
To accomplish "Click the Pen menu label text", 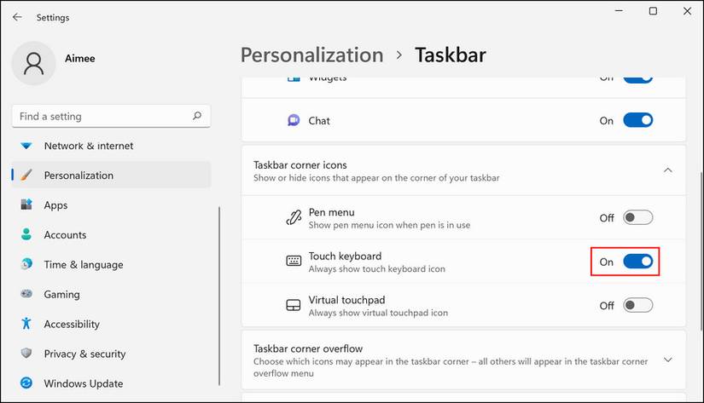I will pos(331,212).
